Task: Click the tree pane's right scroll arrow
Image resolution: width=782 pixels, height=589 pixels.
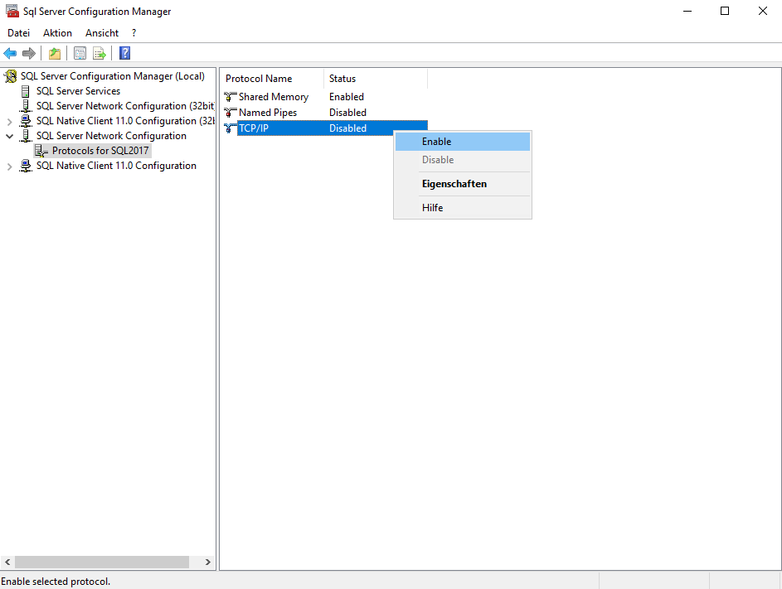Action: pyautogui.click(x=208, y=562)
